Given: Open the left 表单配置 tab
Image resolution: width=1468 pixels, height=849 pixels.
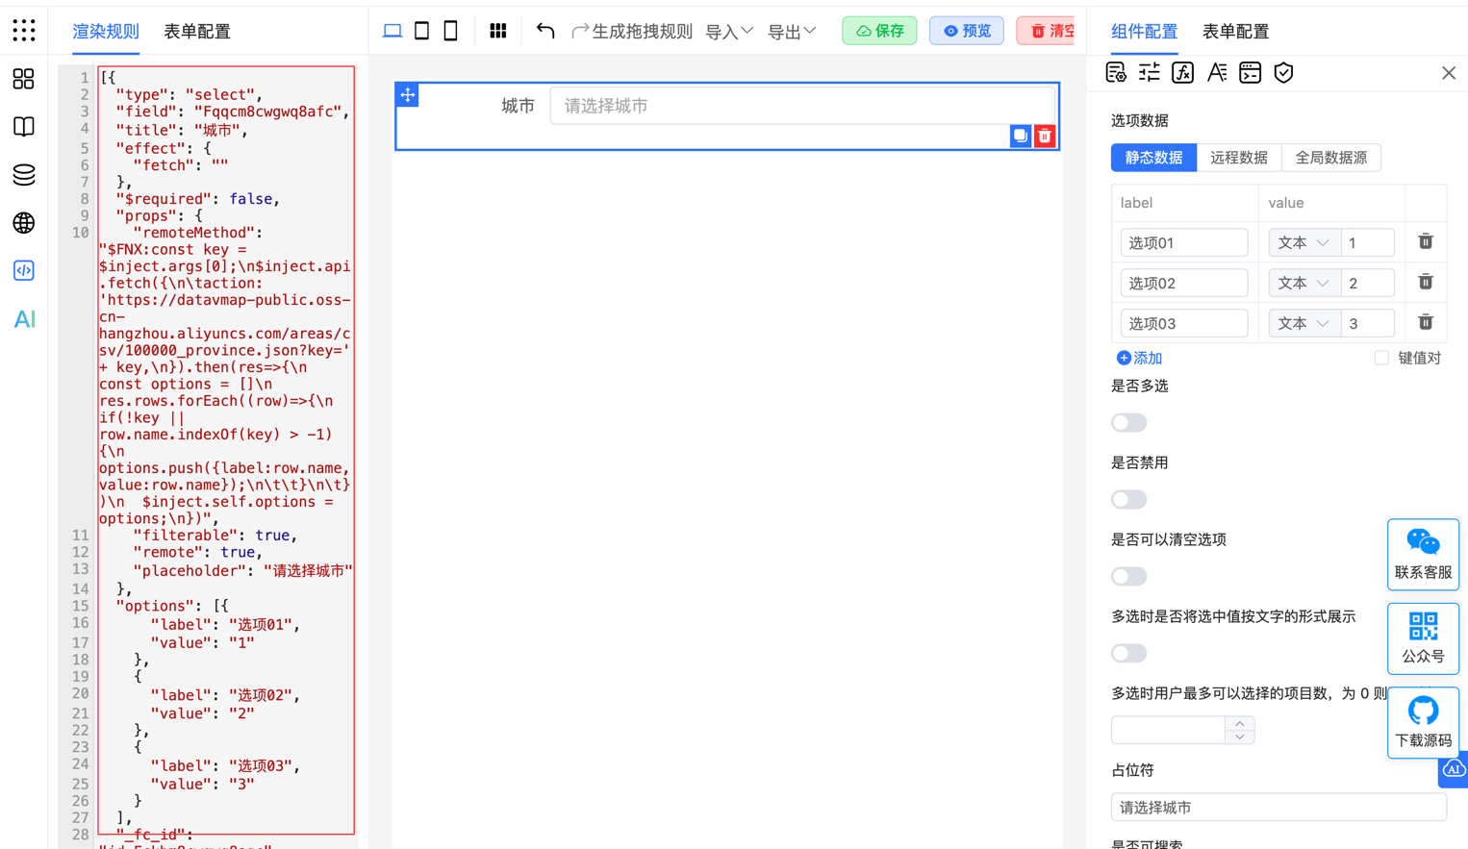Looking at the screenshot, I should 197,32.
